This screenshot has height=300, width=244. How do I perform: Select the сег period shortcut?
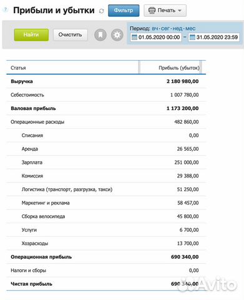165,29
